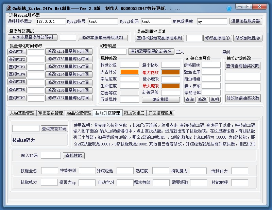272x210 pixels.
Task: Click the 输入ID码 input field
Action: click(51, 155)
